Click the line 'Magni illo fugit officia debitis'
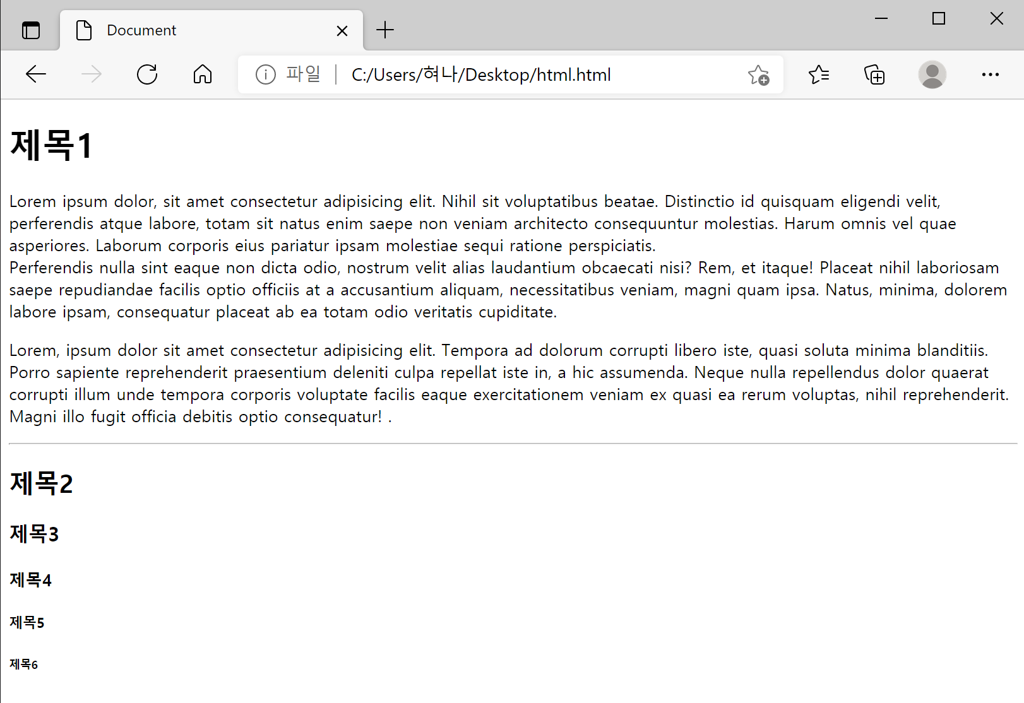This screenshot has width=1024, height=703. point(201,416)
